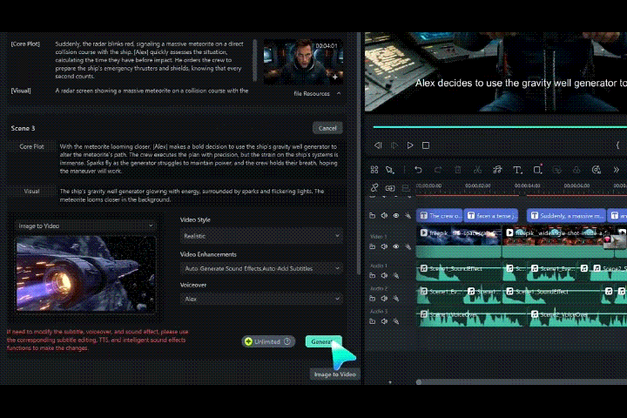Viewport: 627px width, 418px height.
Task: Open the Video Enhancements dropdown
Action: [261, 268]
